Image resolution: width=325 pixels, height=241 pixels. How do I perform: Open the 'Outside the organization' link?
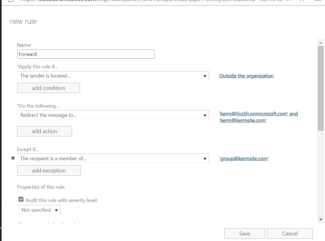246,76
